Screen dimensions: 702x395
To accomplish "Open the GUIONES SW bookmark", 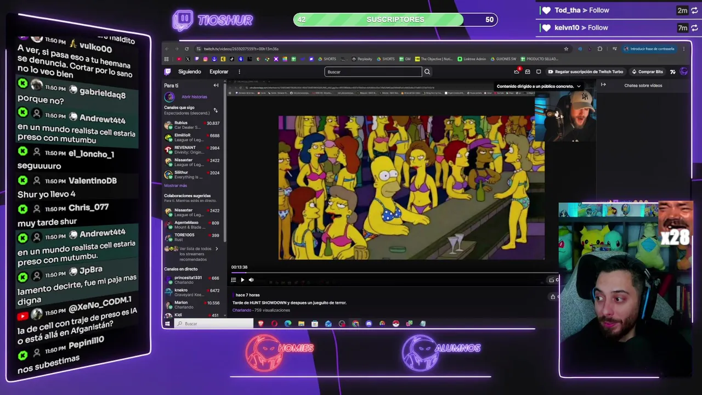I will pos(503,59).
